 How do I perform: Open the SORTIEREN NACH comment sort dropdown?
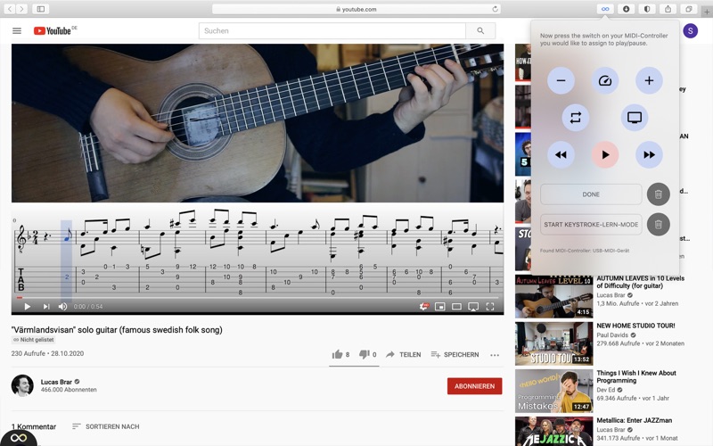point(105,426)
